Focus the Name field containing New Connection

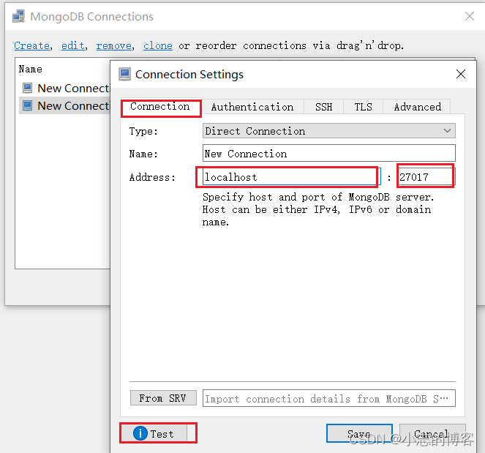tap(328, 153)
